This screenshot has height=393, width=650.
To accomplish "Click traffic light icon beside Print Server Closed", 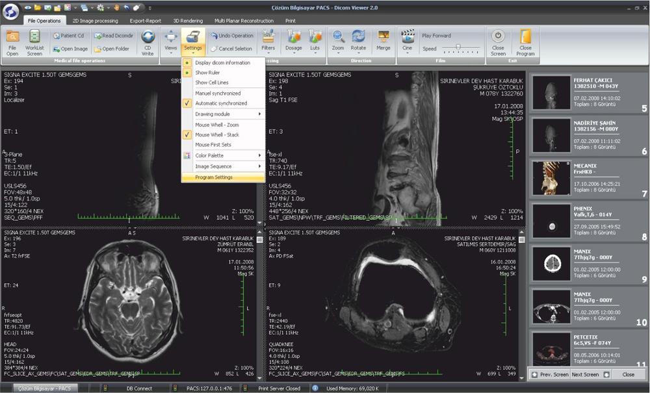I will [x=246, y=388].
